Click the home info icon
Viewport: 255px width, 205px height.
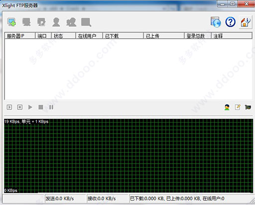[246, 22]
